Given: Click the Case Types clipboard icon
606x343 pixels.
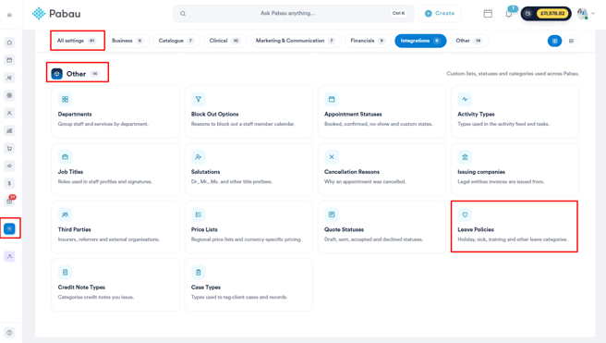Looking at the screenshot, I should (199, 272).
